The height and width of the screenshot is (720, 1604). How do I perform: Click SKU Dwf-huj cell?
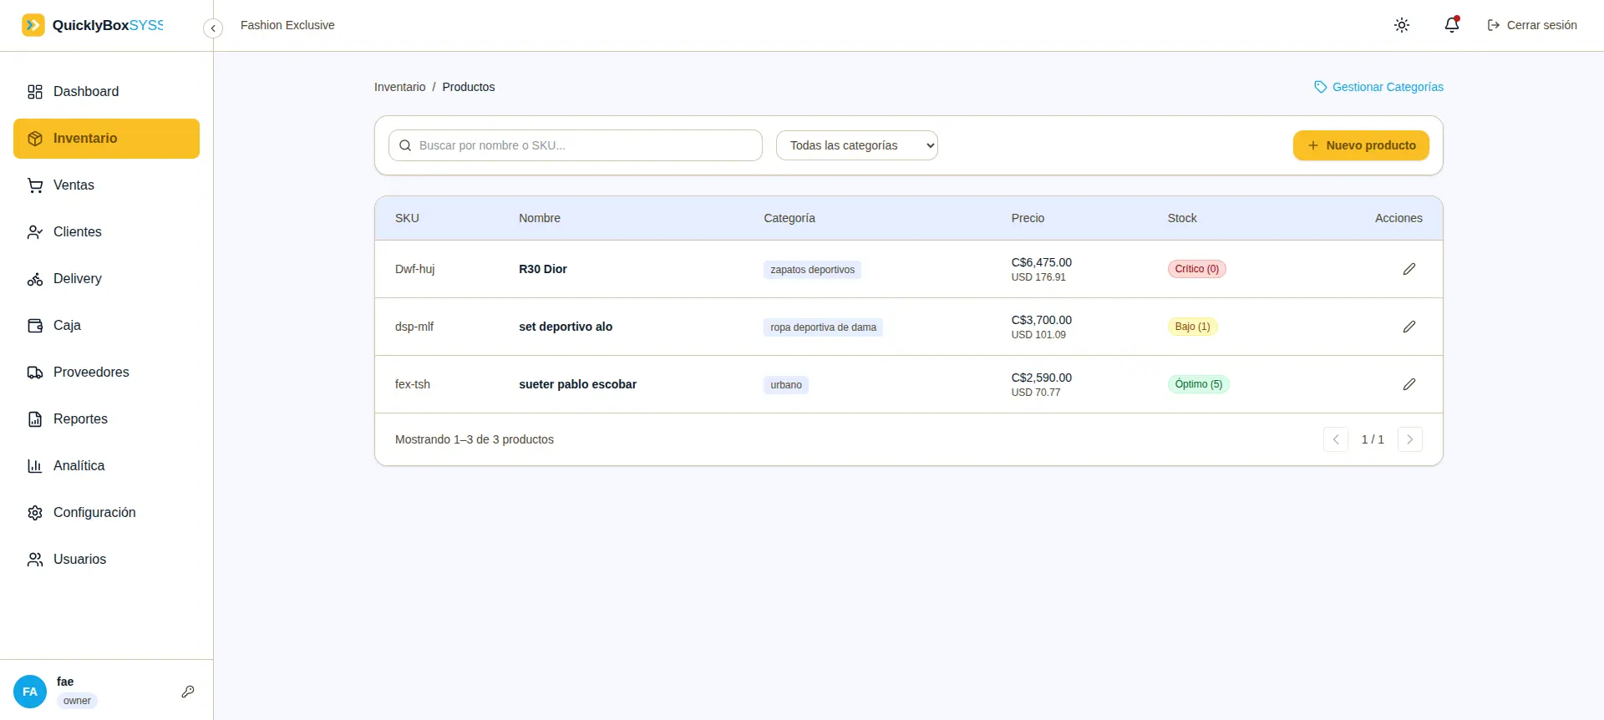[x=414, y=269]
